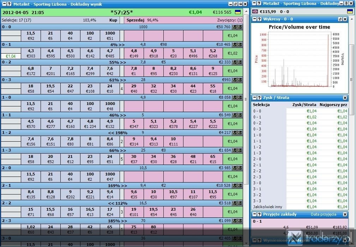Click the Data przyjęcia header
The width and height of the screenshot is (356, 247).
coord(324,214)
